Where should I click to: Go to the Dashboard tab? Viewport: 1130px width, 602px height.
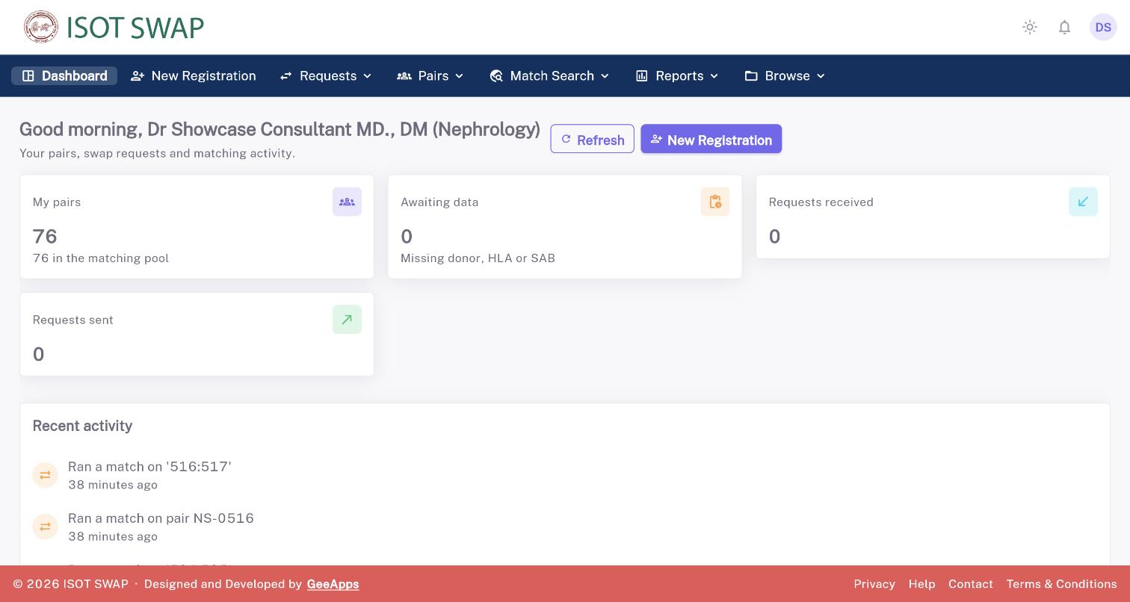(64, 76)
